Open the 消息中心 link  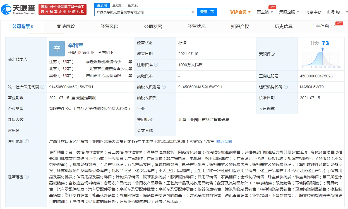pos(313,12)
